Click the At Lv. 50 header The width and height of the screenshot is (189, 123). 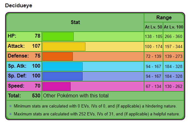[x=154, y=27]
